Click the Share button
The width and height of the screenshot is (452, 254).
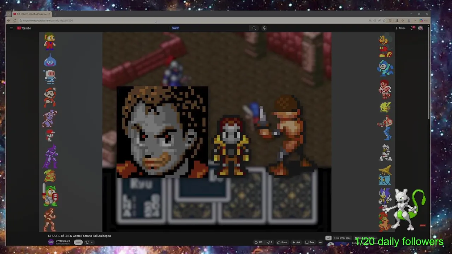click(x=282, y=242)
